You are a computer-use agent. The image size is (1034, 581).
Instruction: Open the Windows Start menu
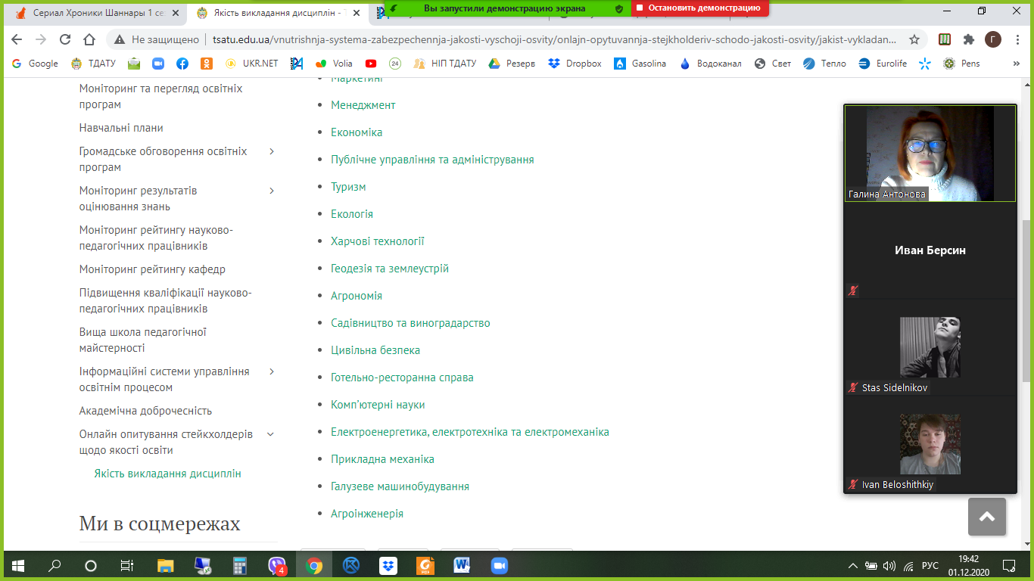click(18, 566)
